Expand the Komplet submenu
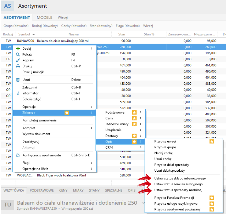The image size is (229, 215). 91,128
